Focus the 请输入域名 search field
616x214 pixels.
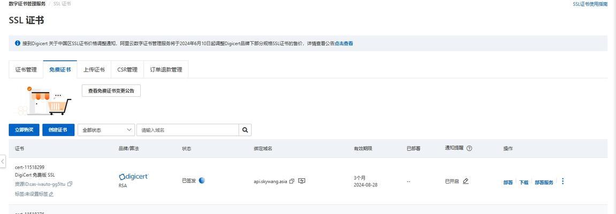pyautogui.click(x=188, y=130)
